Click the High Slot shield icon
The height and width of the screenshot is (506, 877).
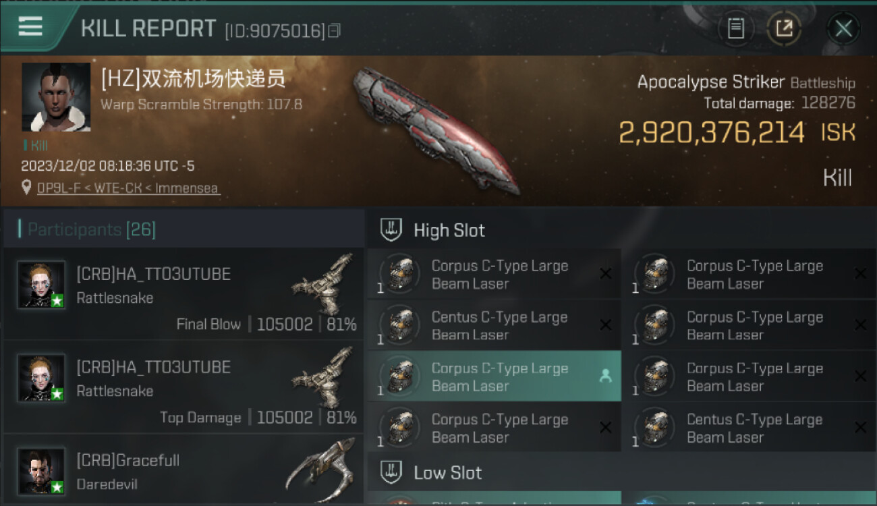391,230
